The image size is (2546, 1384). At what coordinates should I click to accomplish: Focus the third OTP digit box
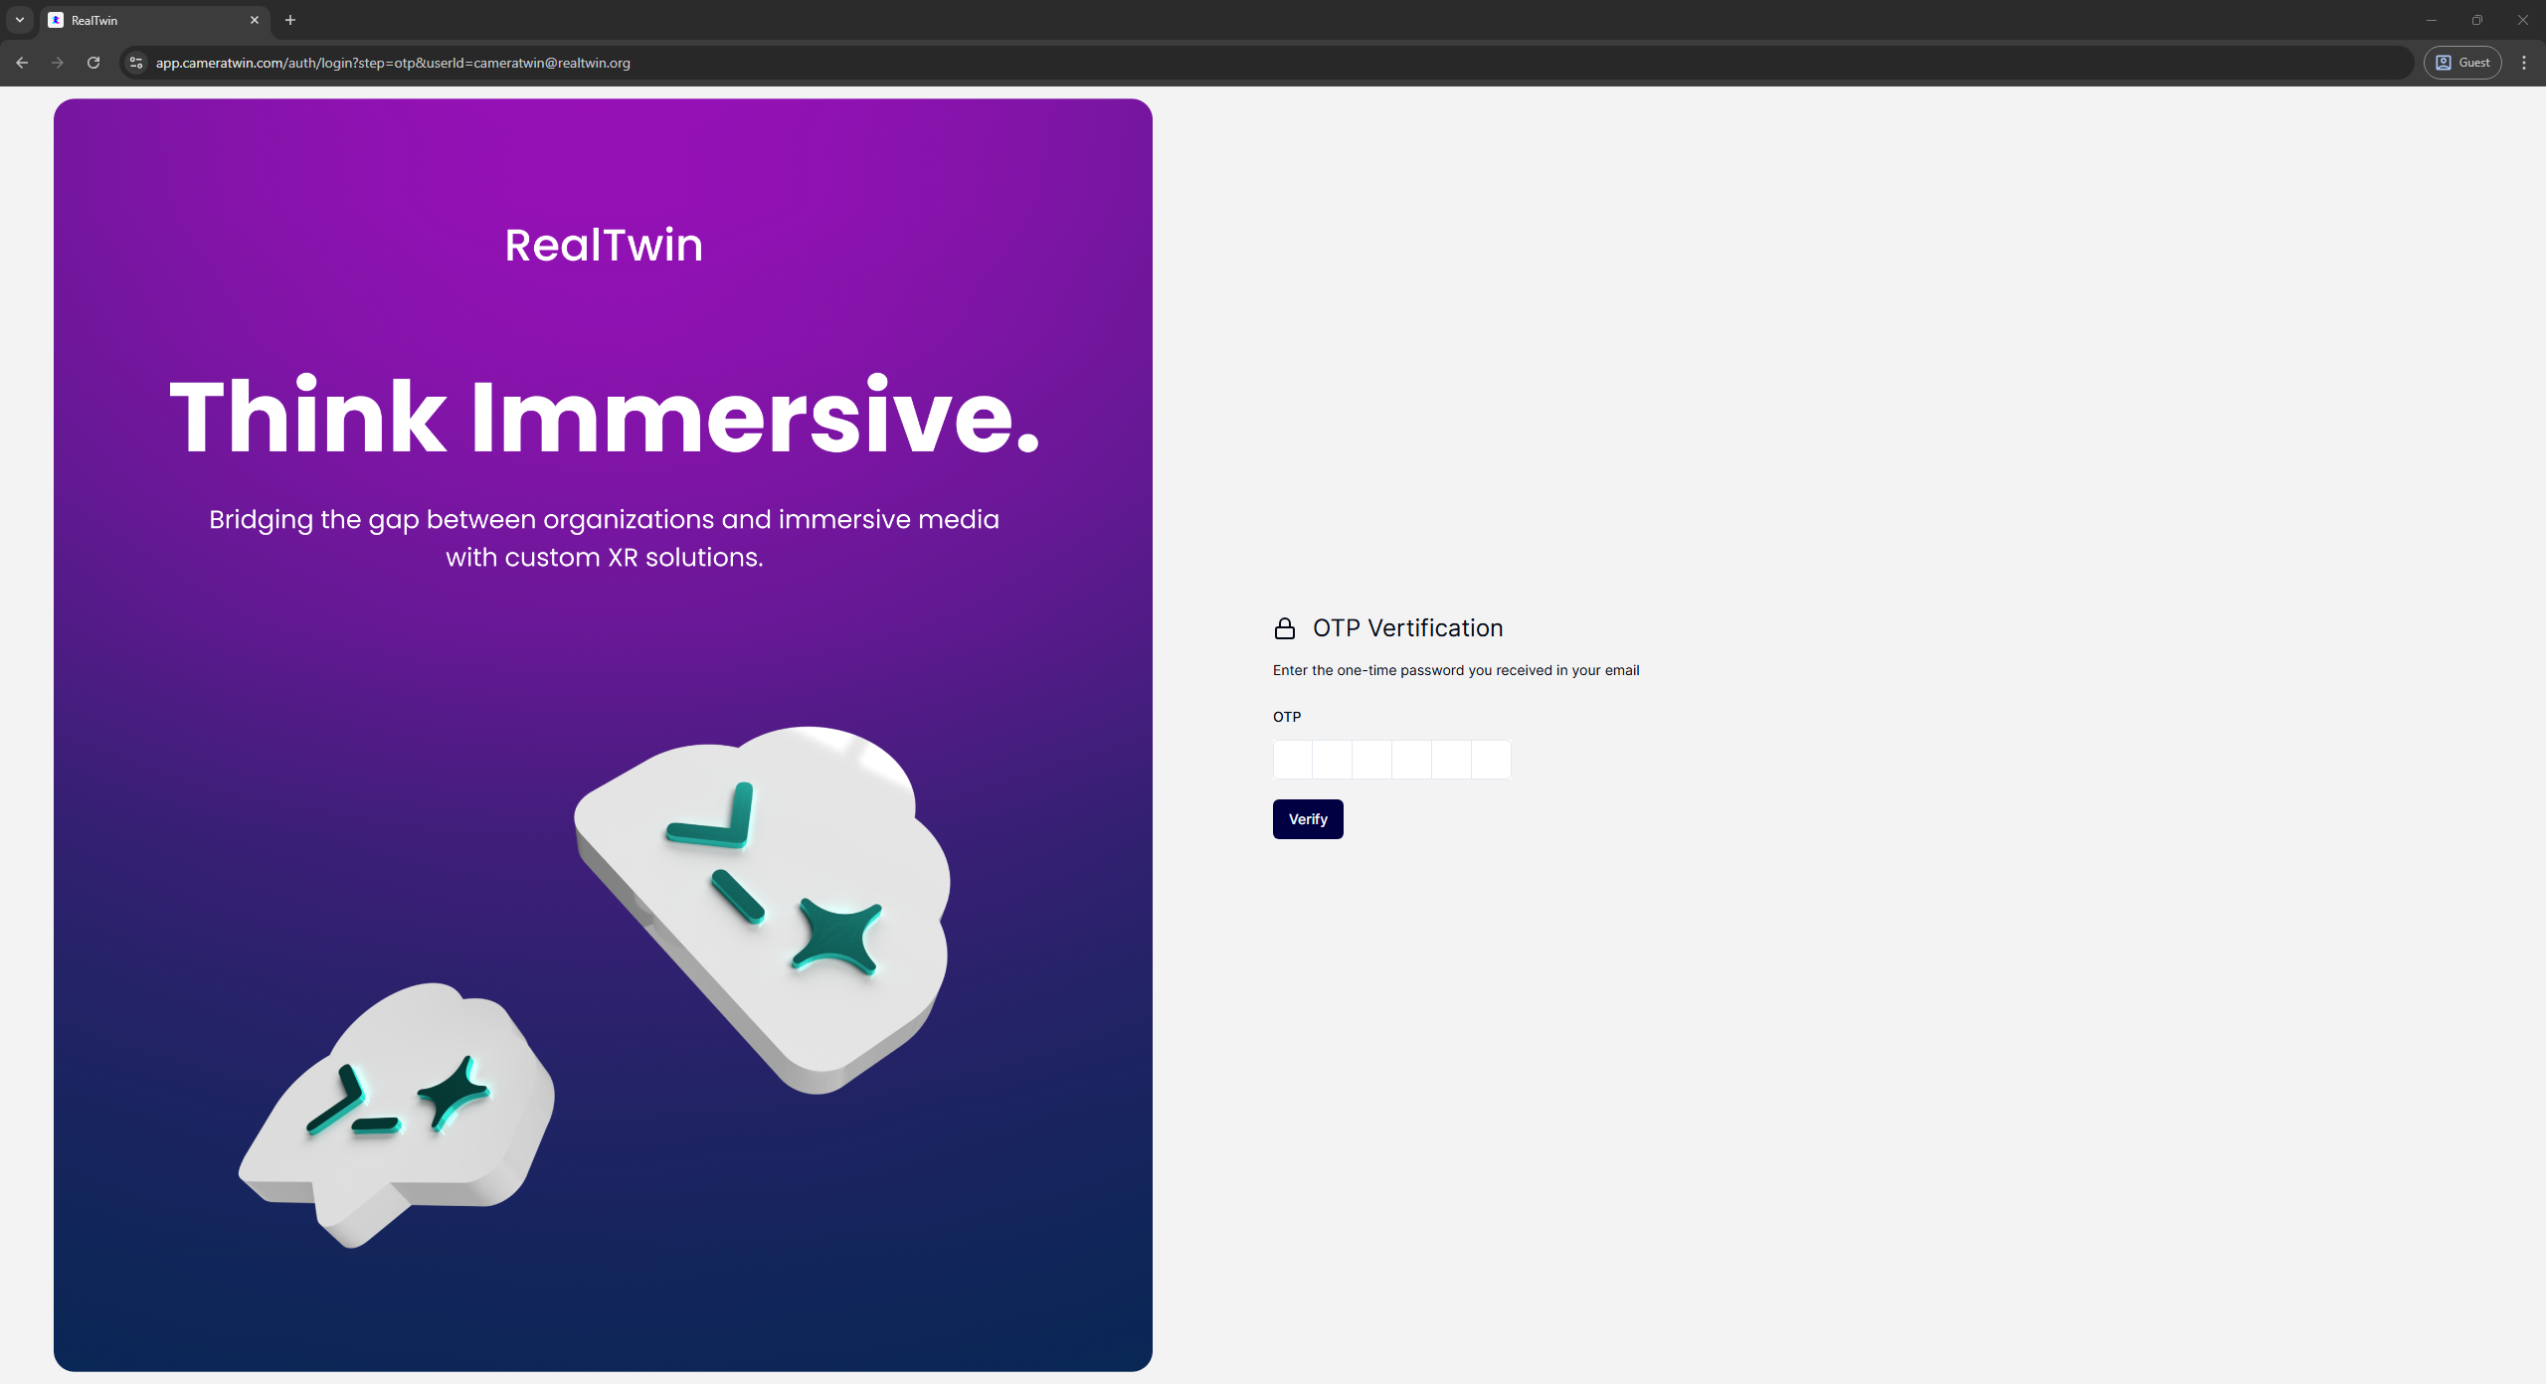coord(1372,760)
